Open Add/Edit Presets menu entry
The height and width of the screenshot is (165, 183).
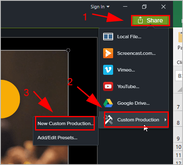pyautogui.click(x=57, y=138)
